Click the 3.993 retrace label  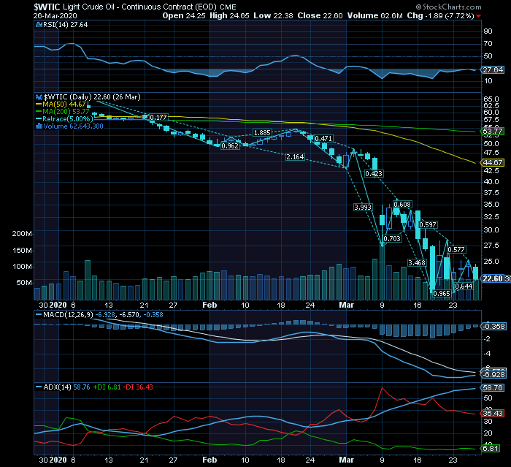[363, 208]
